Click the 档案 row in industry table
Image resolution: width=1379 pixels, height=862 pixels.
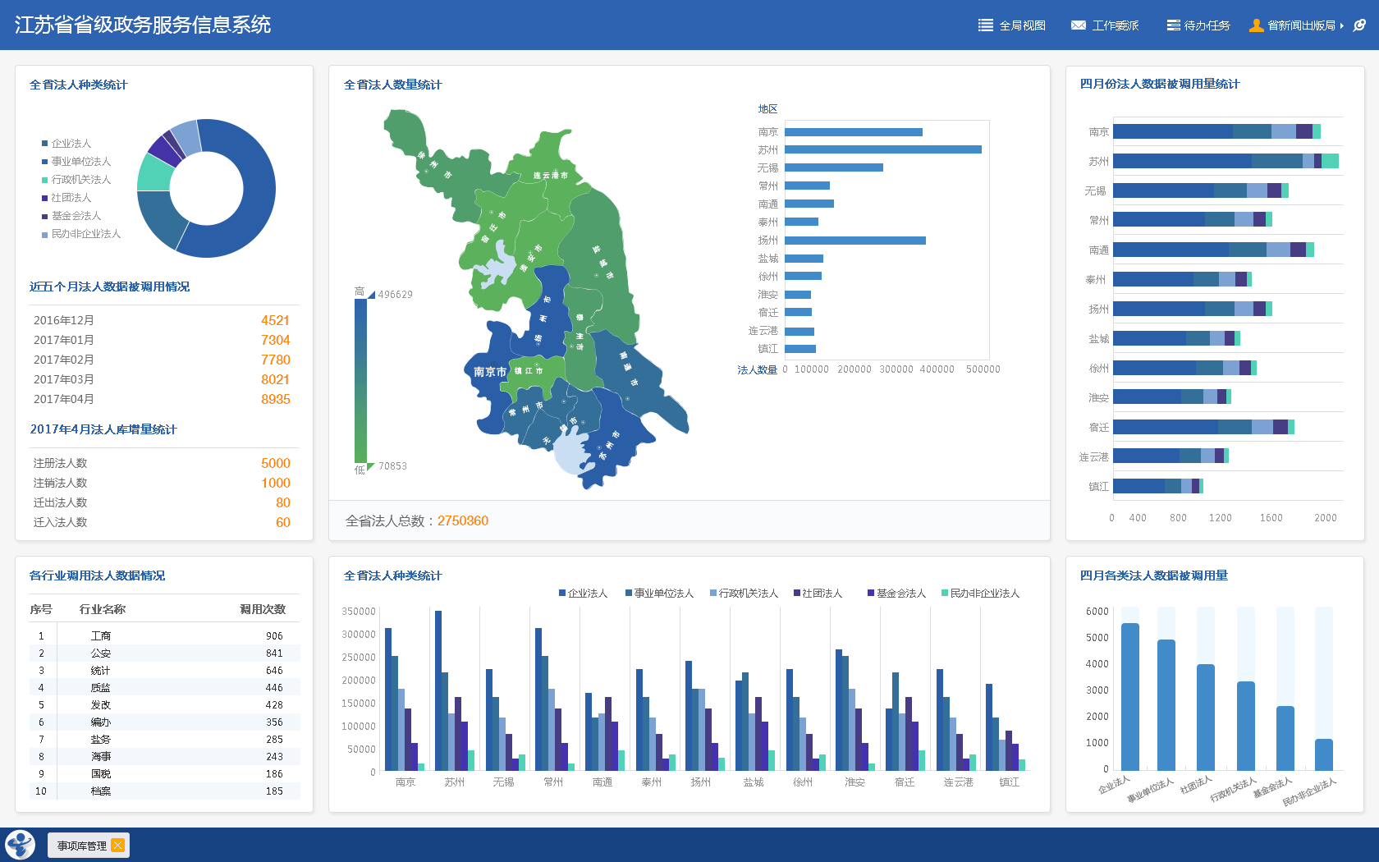coord(164,791)
